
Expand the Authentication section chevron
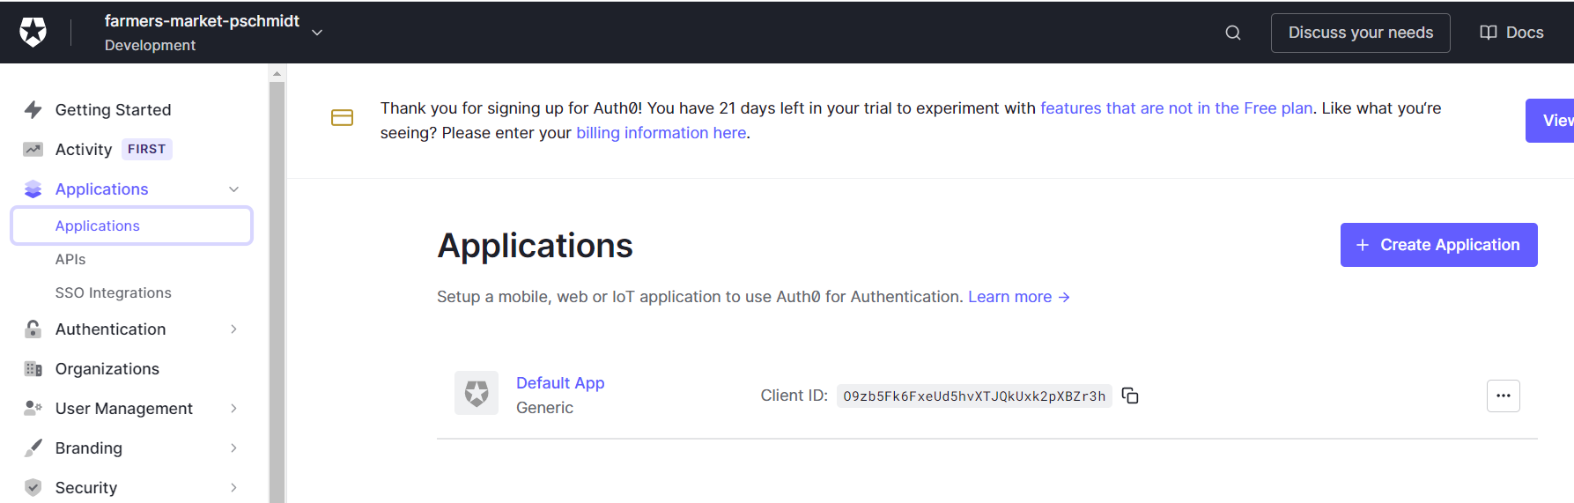pyautogui.click(x=233, y=329)
